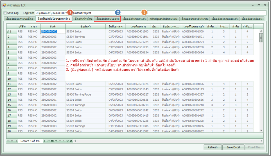Open ปรับปรุงลำดับใบขนใหม่ tab
Viewport: 271px width, 156px height.
[x=164, y=19]
